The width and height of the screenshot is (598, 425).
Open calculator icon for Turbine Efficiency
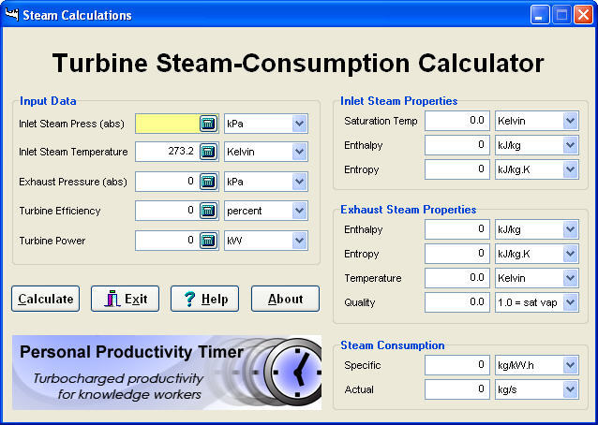pos(208,212)
